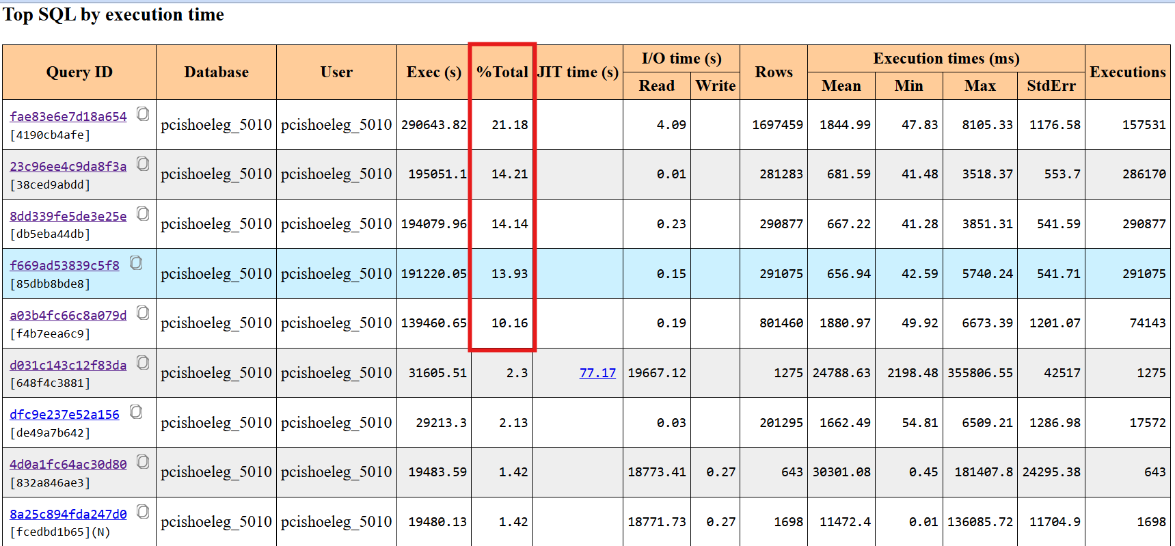
Task: Copy query ID a03b4fc66c8a079d icon
Action: (143, 312)
